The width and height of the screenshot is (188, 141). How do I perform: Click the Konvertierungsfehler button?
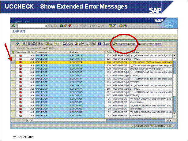[x=124, y=44]
